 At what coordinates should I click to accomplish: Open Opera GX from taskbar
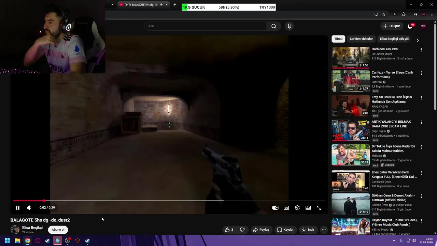(38, 241)
